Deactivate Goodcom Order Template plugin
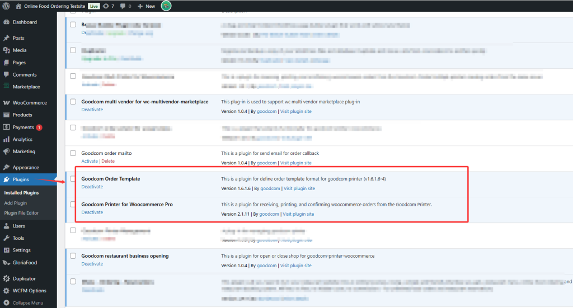The image size is (573, 308). click(92, 187)
